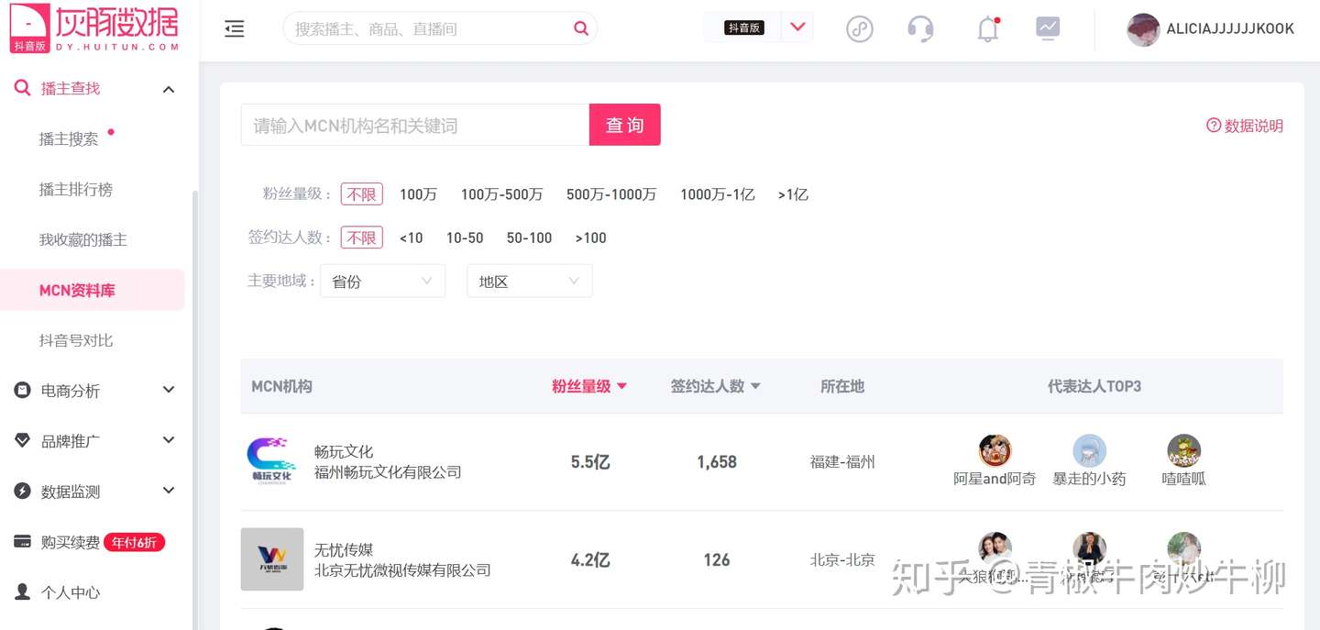Filter fans by 1000万-1亿

pyautogui.click(x=718, y=194)
